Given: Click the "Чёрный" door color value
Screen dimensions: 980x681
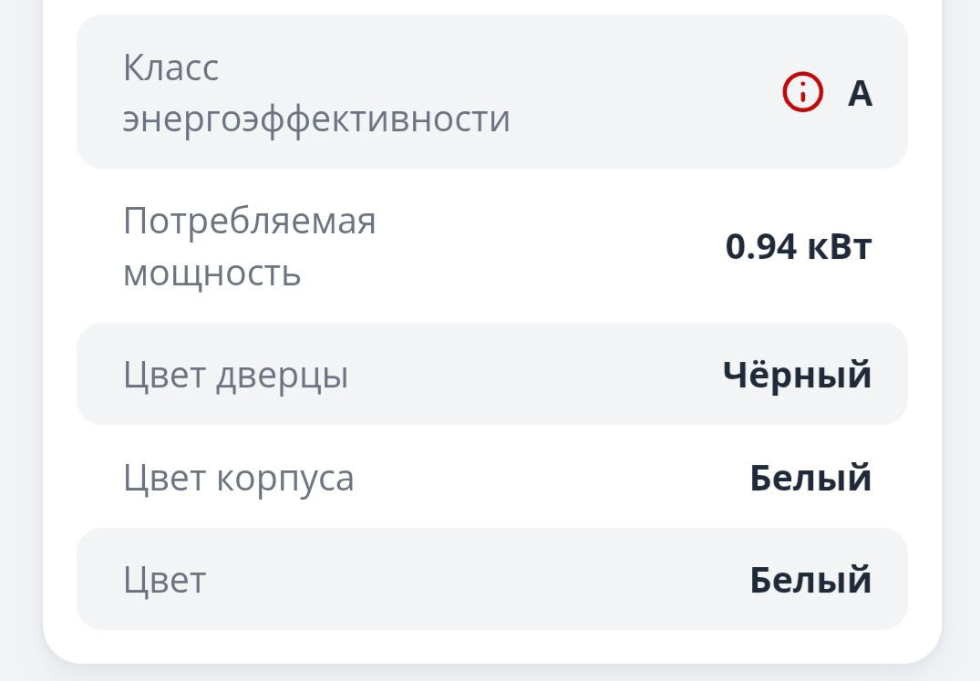Looking at the screenshot, I should click(x=797, y=375).
